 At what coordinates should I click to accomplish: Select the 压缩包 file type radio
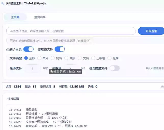coord(93,58)
